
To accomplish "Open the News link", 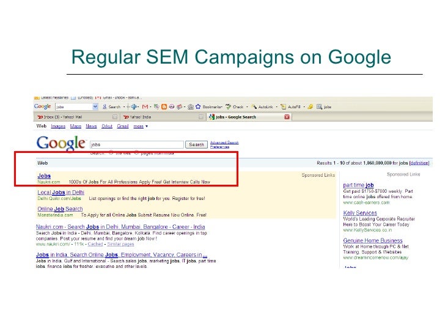I will pos(92,127).
